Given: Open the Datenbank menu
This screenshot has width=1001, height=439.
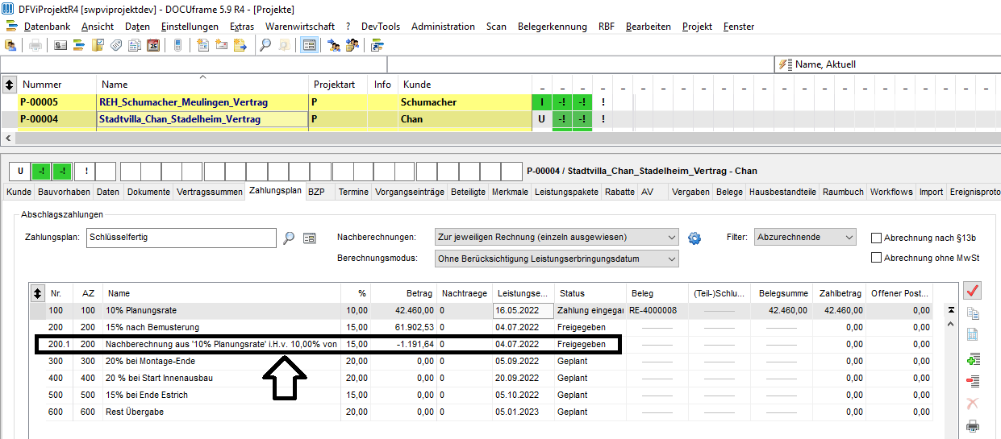Looking at the screenshot, I should (47, 27).
